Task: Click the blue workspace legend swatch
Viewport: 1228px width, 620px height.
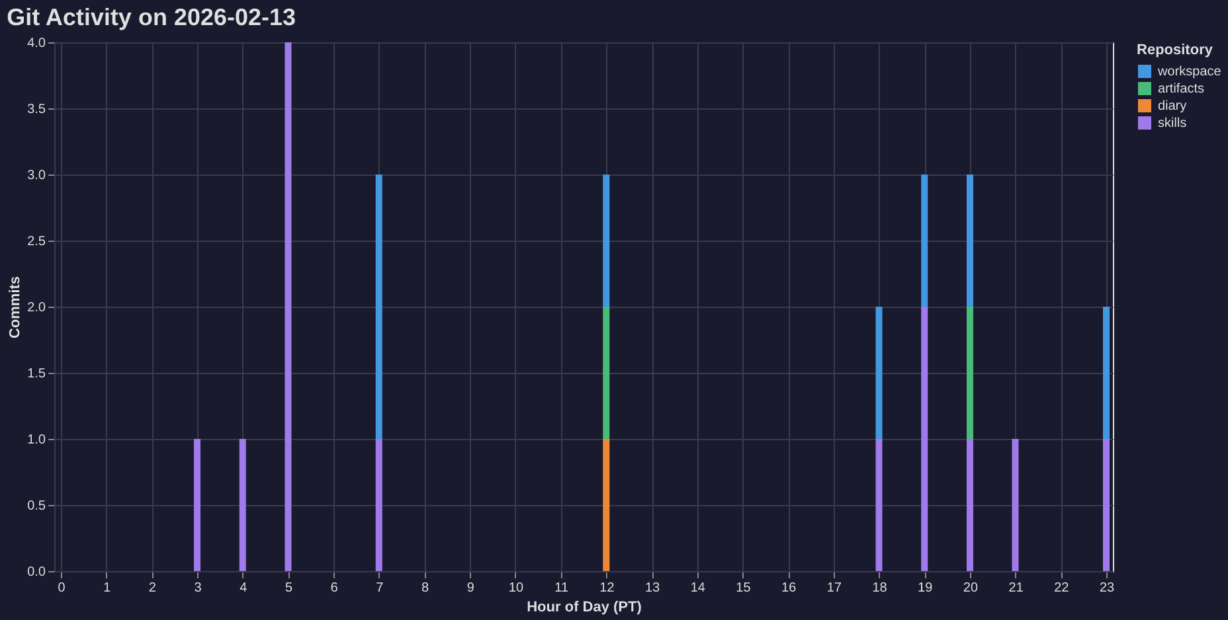Action: pos(1144,71)
